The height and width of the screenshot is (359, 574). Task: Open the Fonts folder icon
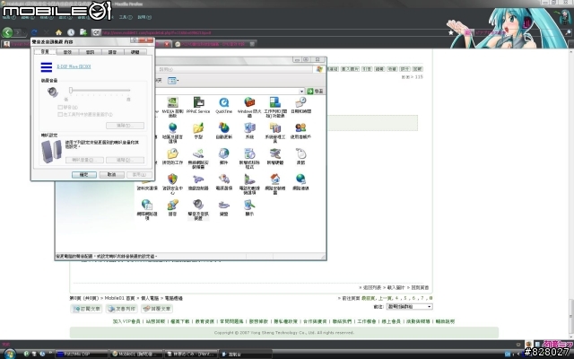tap(198, 130)
